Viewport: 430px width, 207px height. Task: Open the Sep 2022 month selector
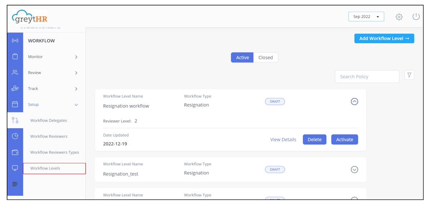[366, 16]
